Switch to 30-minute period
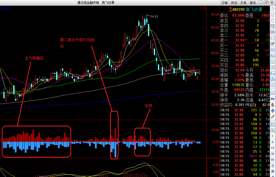The image size is (276, 177). pyautogui.click(x=272, y=154)
